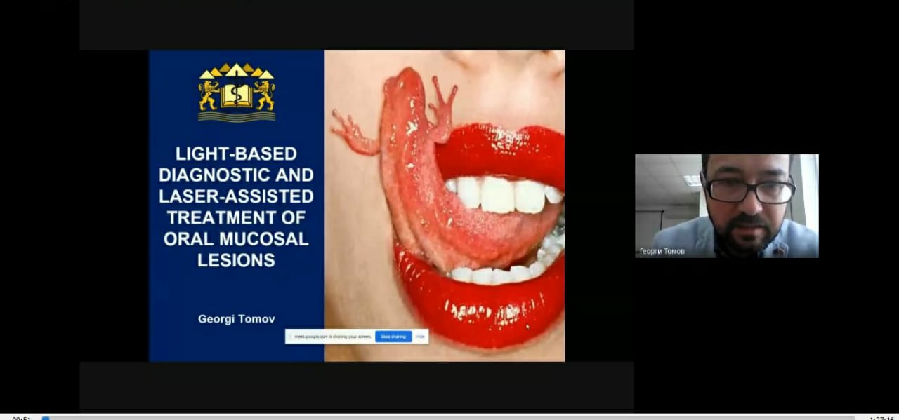Click the Stop sharing button

coord(393,337)
